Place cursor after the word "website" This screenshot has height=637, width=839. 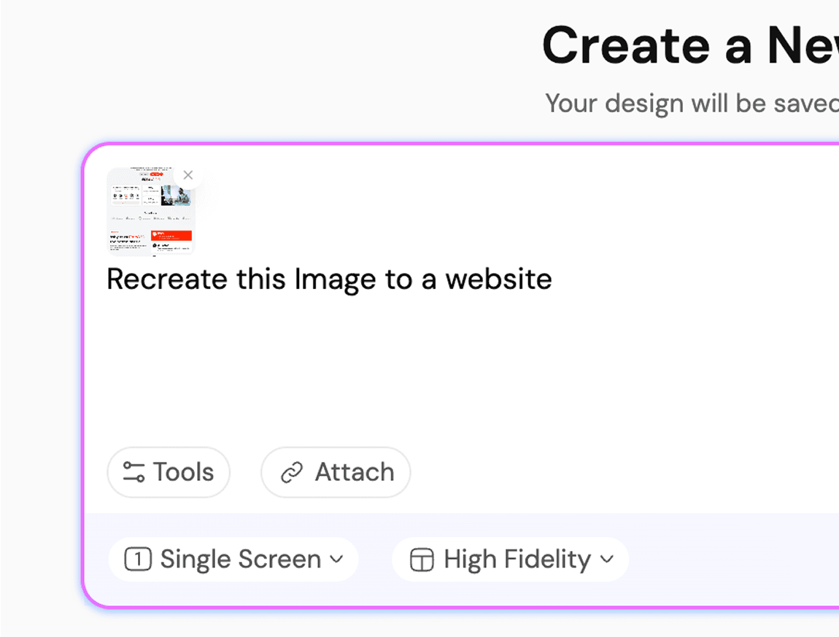(553, 279)
